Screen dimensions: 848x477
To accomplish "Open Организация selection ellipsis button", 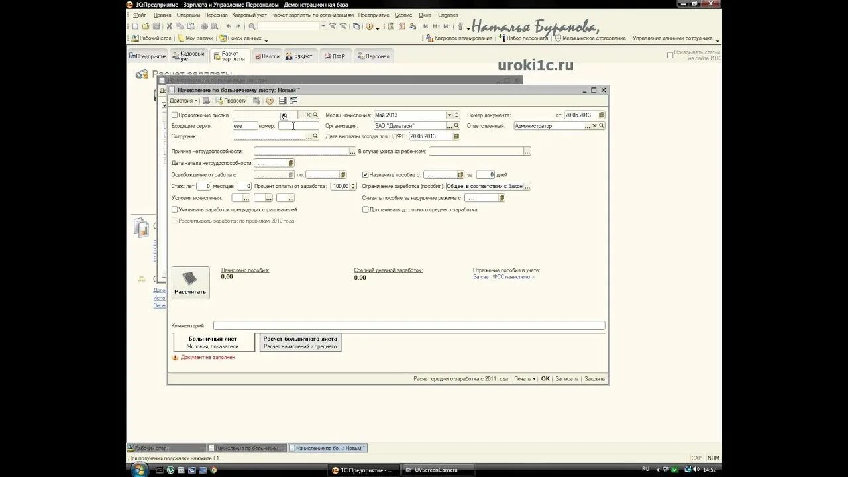I will click(449, 125).
